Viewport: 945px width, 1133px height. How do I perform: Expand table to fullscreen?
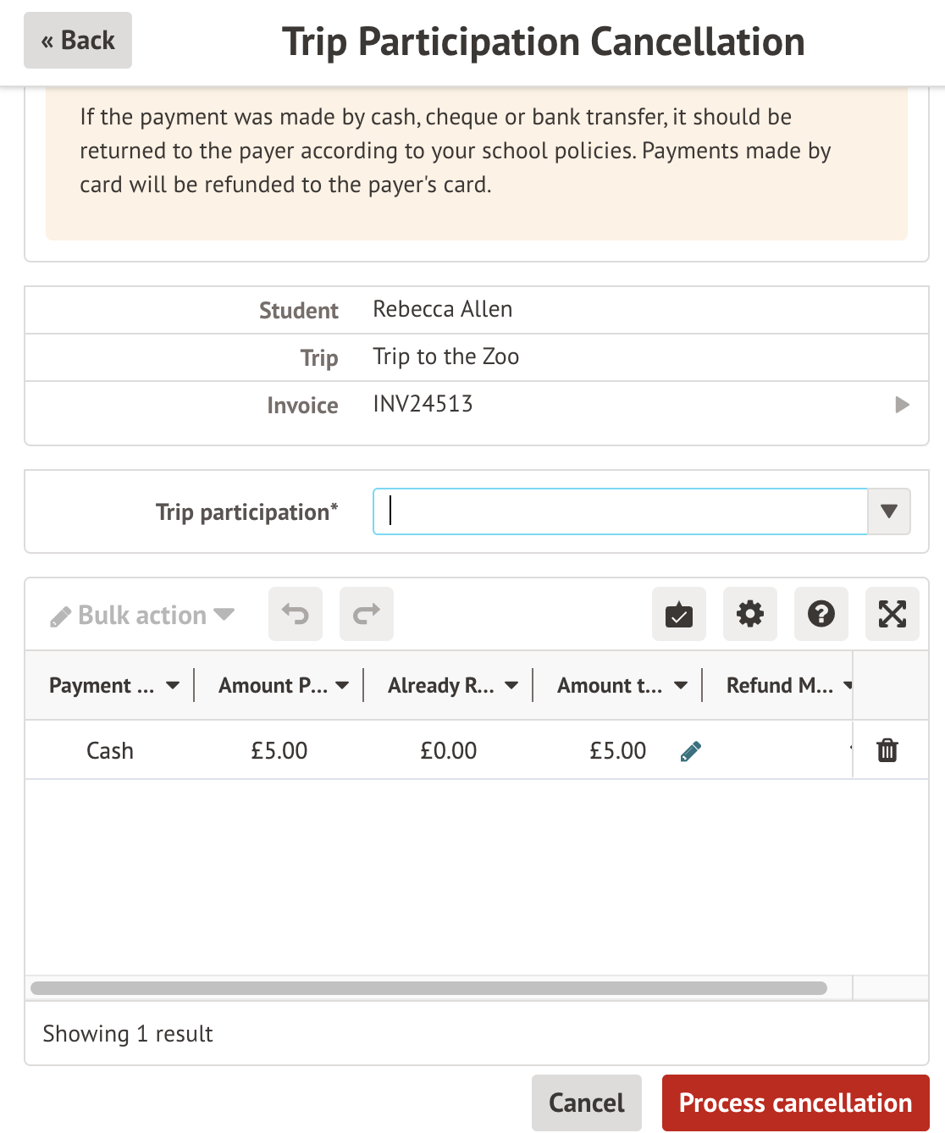tap(892, 614)
